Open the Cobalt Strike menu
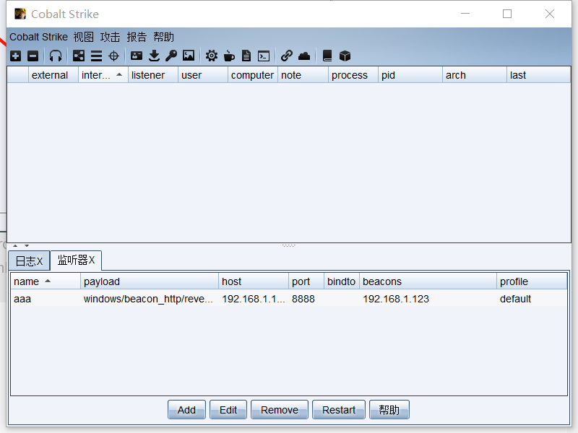 tap(39, 37)
